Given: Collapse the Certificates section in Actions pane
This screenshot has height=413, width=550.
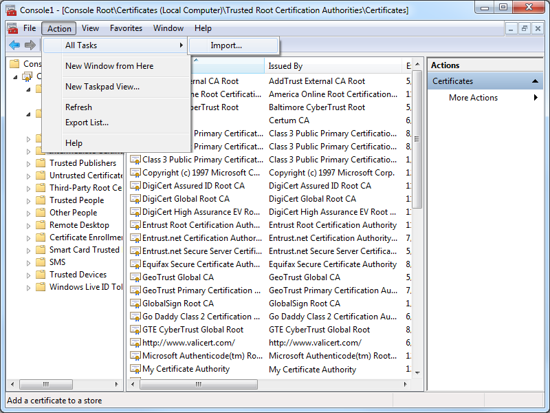Looking at the screenshot, I should click(x=536, y=81).
